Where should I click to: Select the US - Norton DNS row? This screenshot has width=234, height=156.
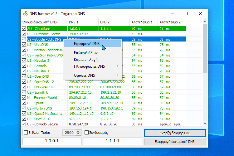pos(104,108)
